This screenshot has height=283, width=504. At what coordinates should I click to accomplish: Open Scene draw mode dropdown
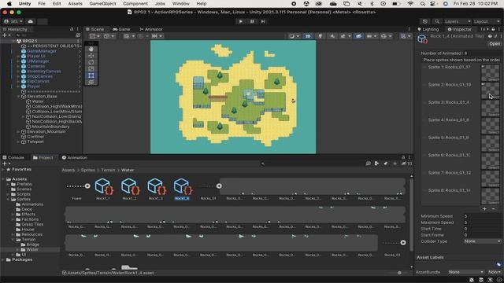[x=294, y=36]
